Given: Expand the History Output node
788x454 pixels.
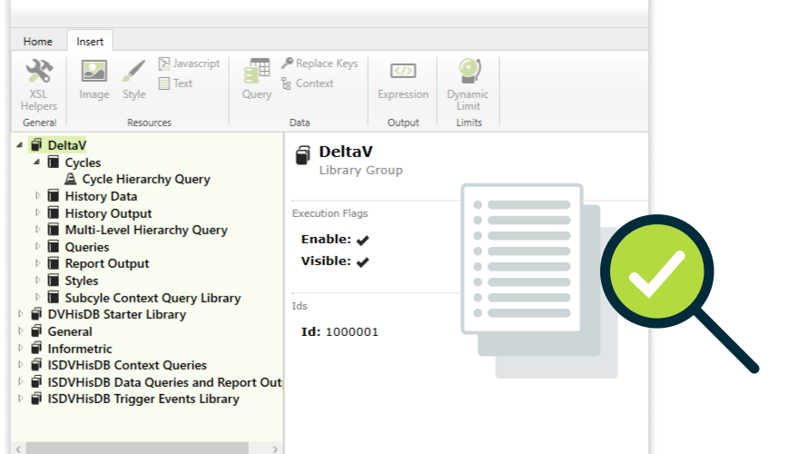Looking at the screenshot, I should click(38, 212).
